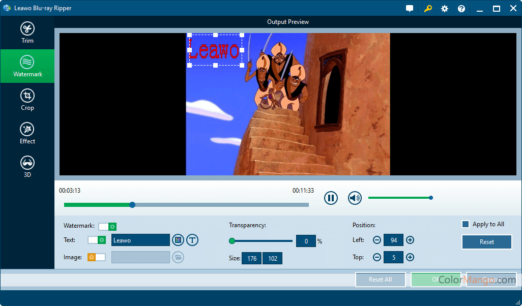Turn off the Text watermark toggle

point(97,240)
